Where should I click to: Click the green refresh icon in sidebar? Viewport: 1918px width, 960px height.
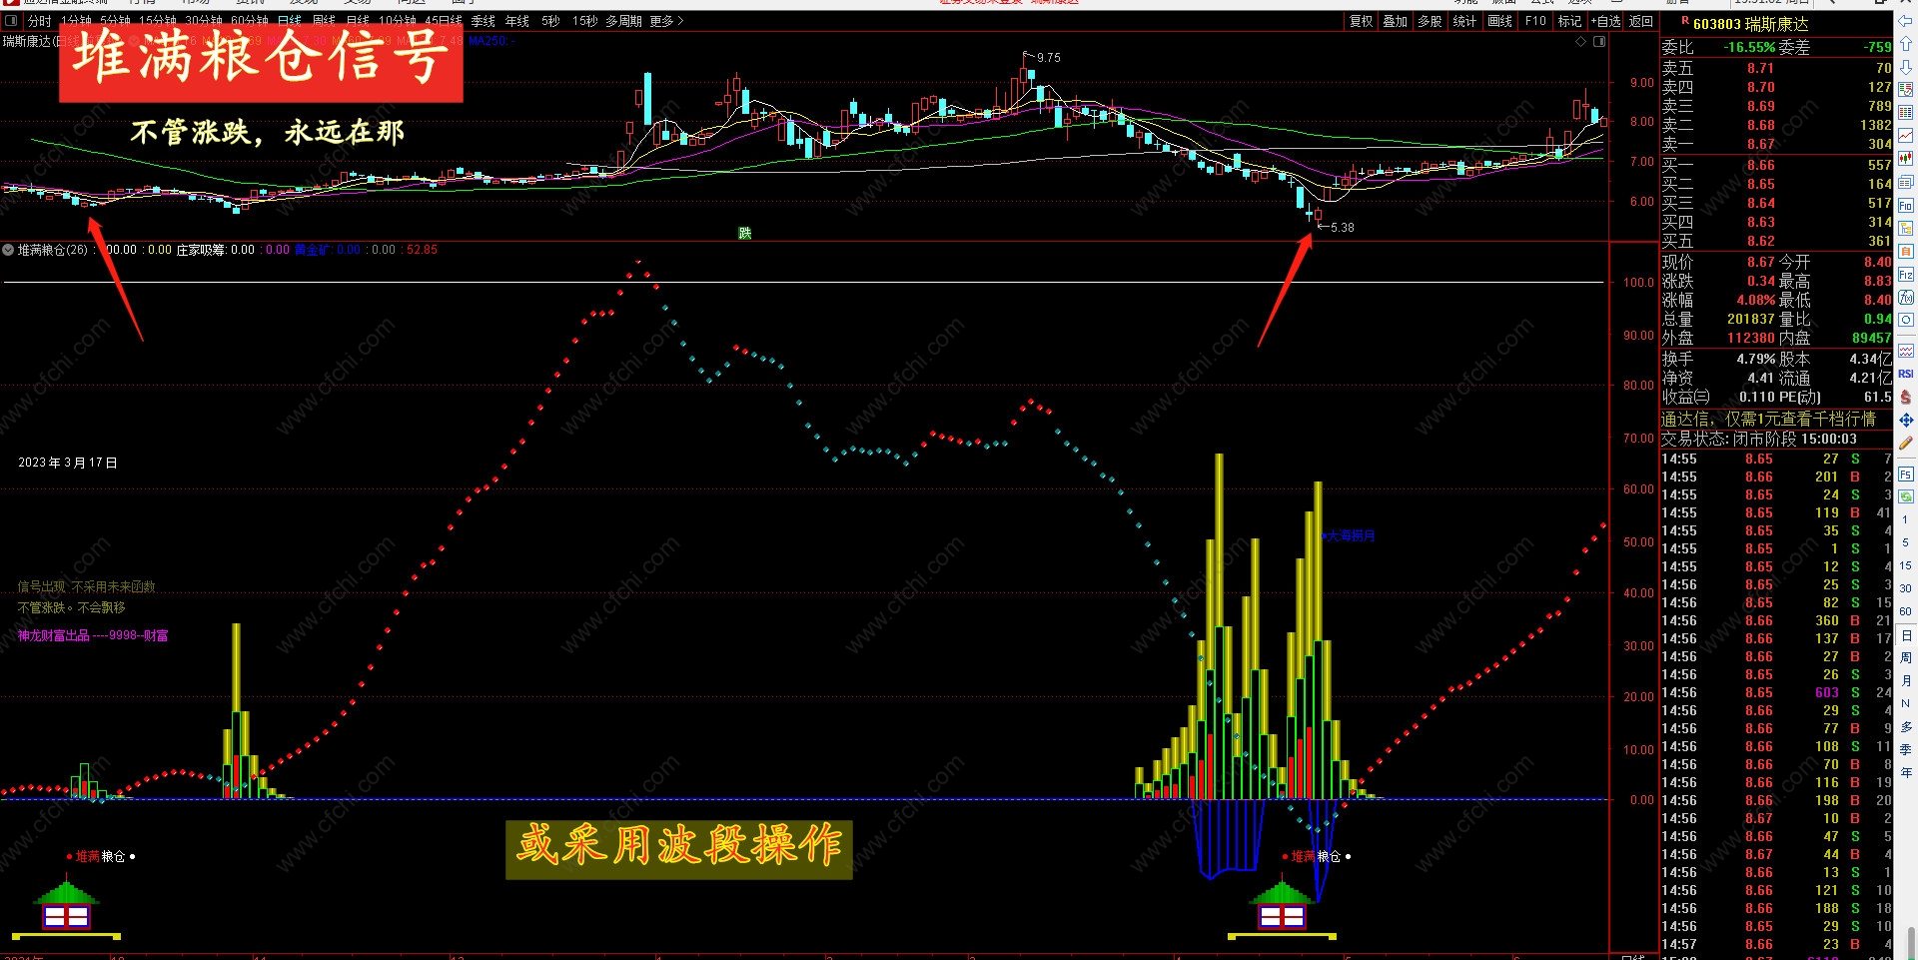[x=1906, y=496]
